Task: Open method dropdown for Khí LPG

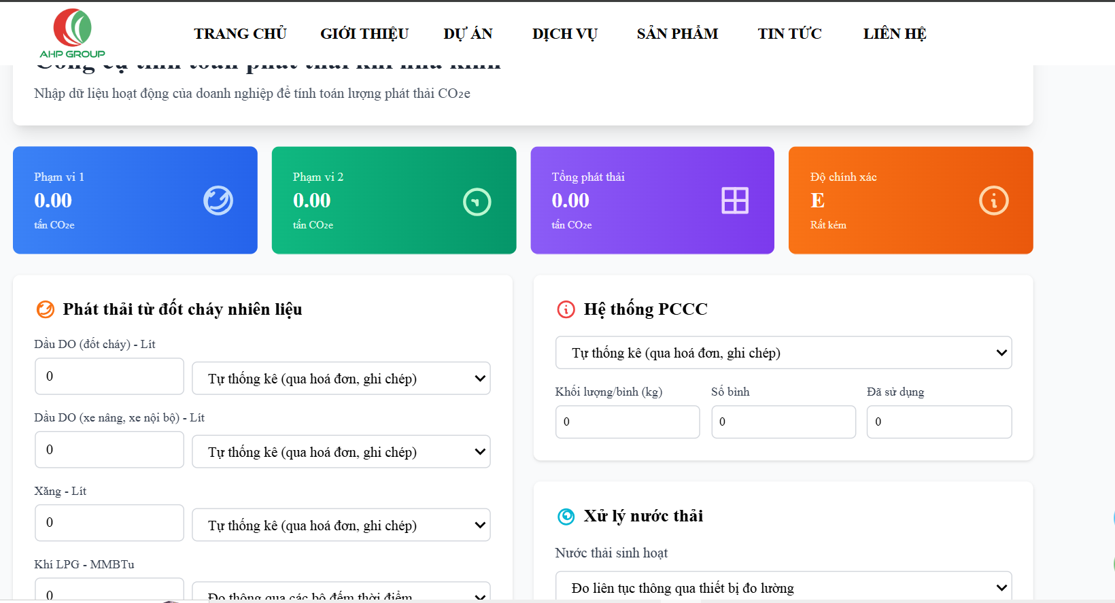Action: point(341,591)
